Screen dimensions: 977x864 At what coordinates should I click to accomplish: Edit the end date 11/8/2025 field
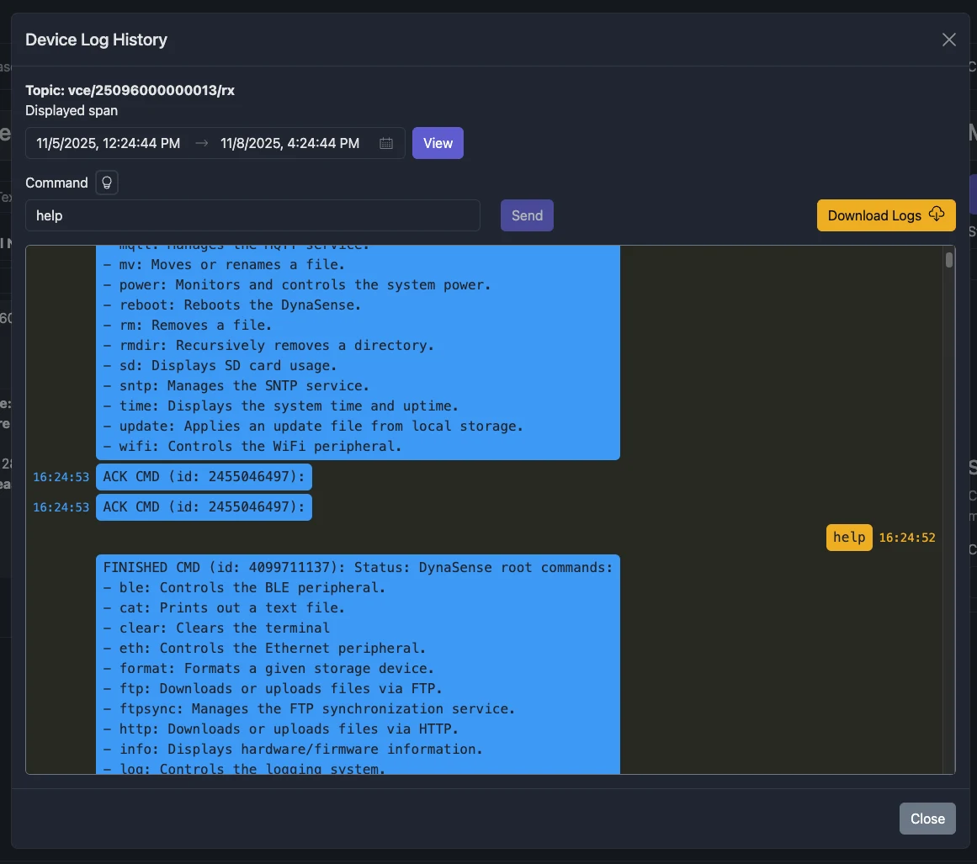[289, 143]
